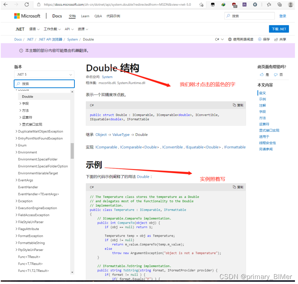This screenshot has height=284, width=298.
Task: Open the 工作负载 menu dropdown
Action: point(52,29)
